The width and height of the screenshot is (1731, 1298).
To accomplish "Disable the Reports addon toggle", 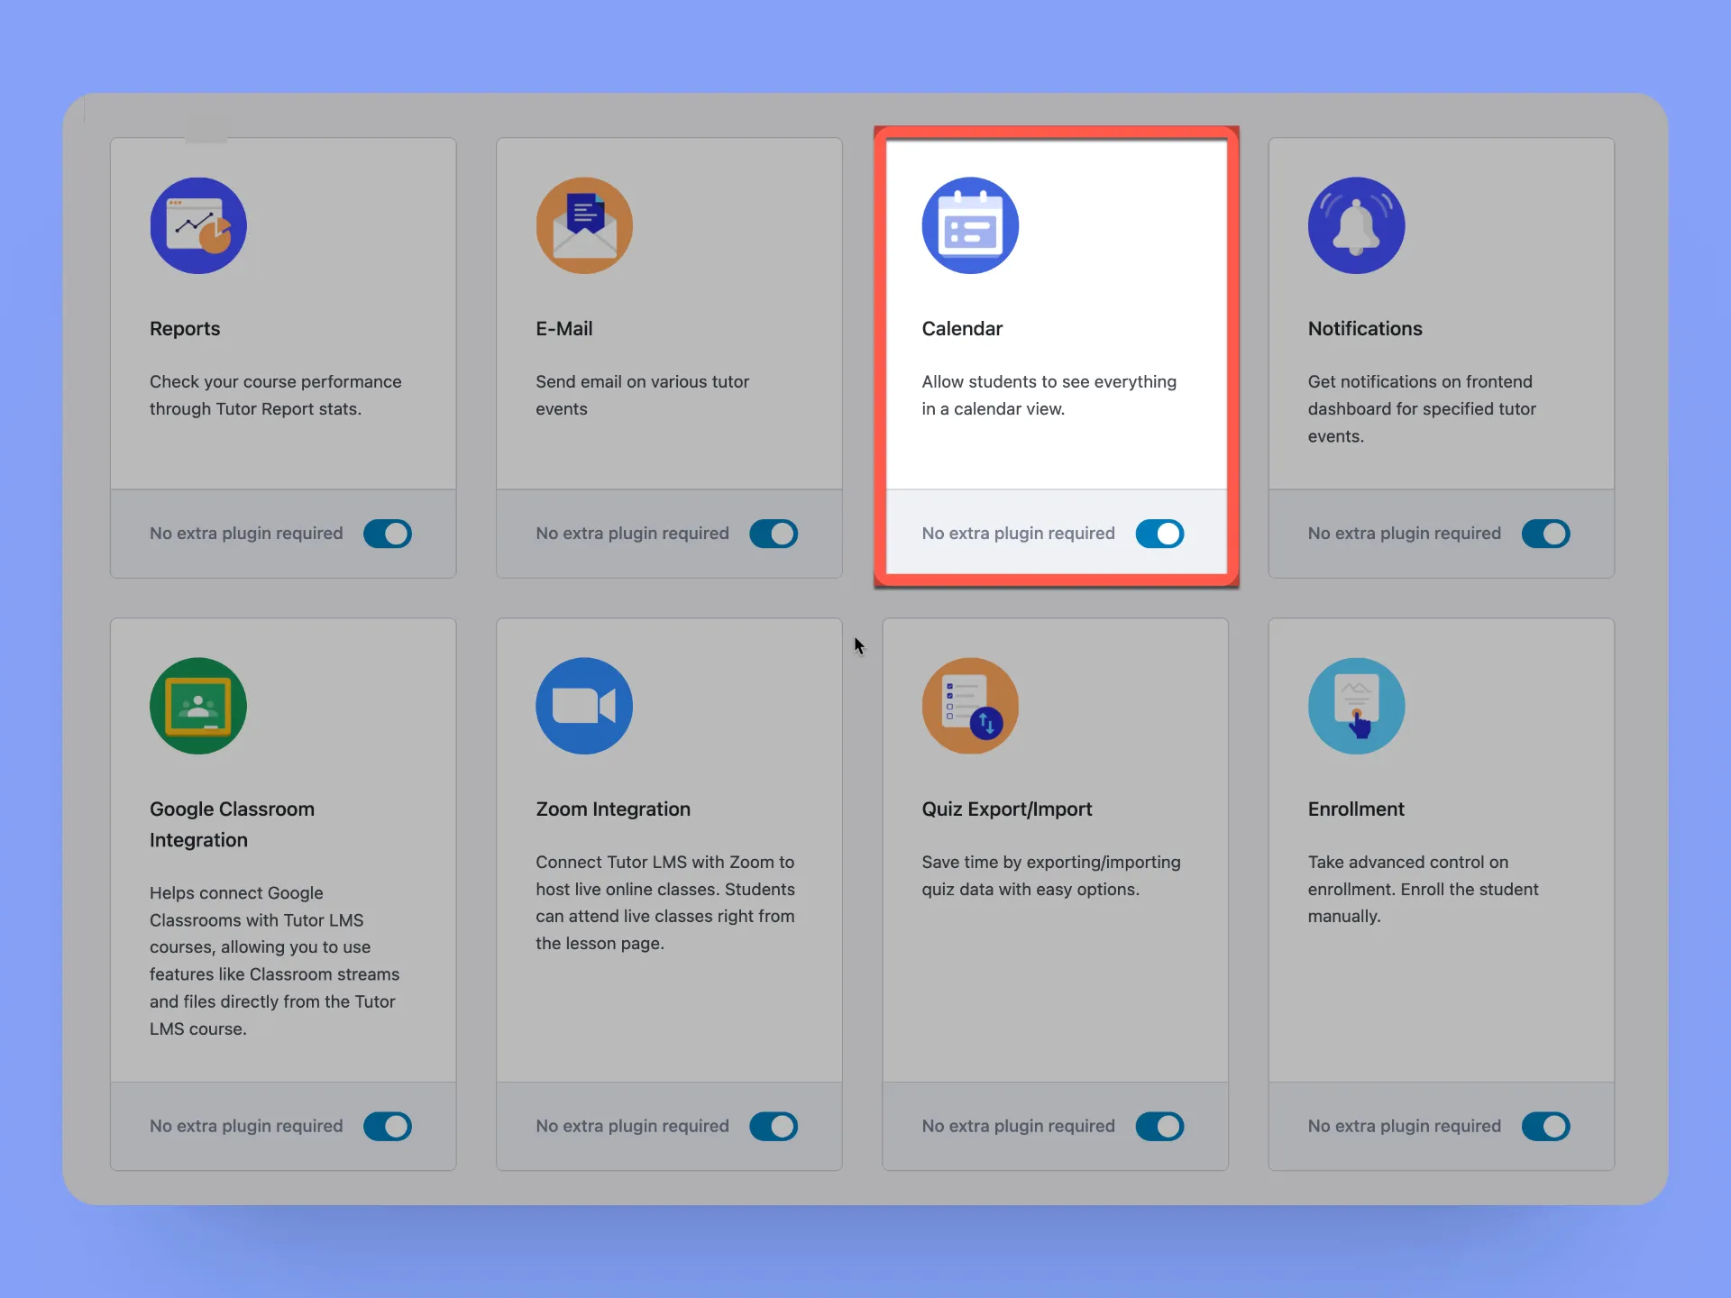I will 388,534.
